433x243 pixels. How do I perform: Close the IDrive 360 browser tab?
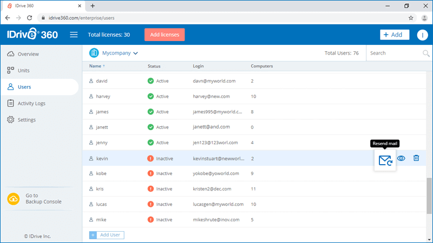80,6
